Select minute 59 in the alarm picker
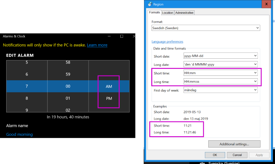Viewport: 275px width, 164px height. coord(68,74)
